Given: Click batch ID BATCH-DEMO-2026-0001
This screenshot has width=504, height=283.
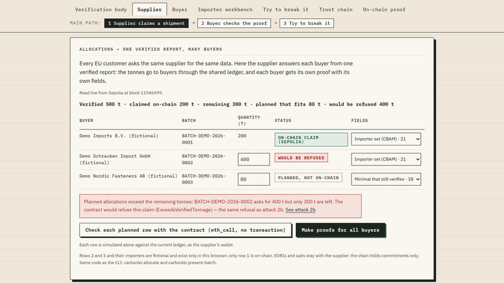Looking at the screenshot, I should [x=203, y=139].
